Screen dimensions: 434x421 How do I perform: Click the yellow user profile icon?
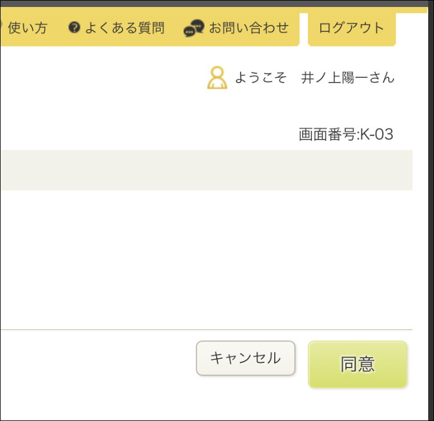tap(217, 78)
